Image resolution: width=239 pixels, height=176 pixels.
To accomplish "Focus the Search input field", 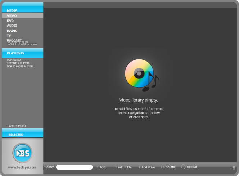I will [75, 167].
